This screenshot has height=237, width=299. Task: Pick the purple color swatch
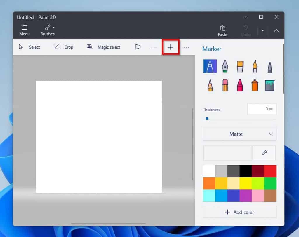coord(246,196)
